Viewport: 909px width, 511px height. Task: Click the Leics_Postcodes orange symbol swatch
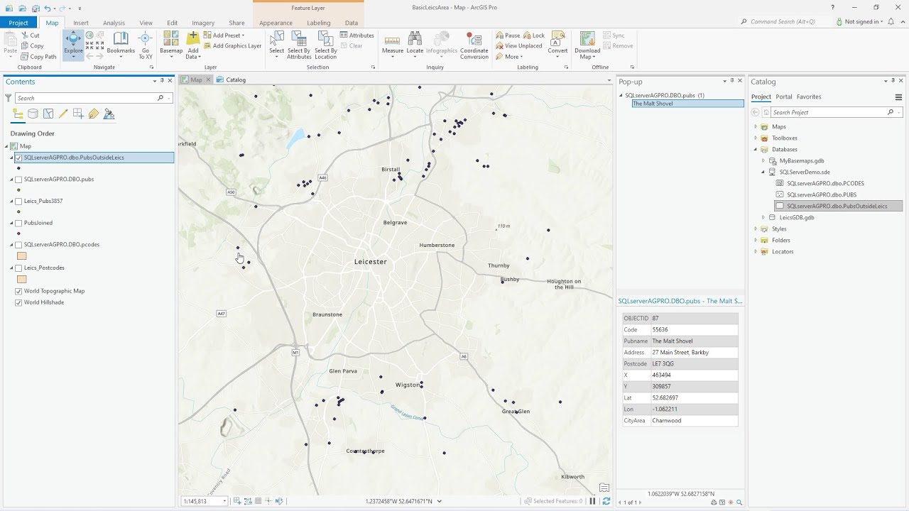(21, 279)
